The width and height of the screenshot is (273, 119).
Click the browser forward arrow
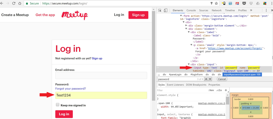8,3
